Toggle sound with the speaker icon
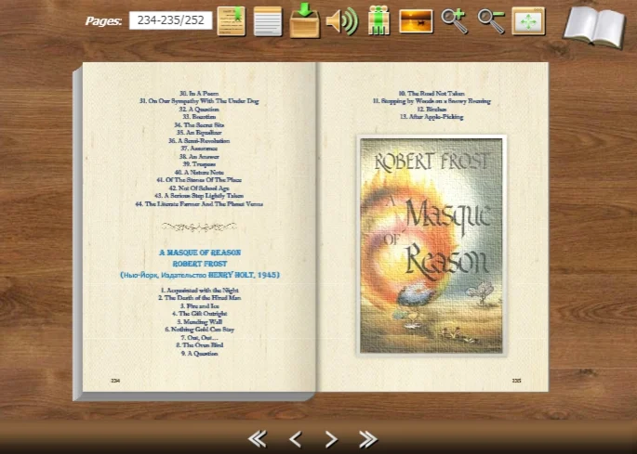 342,21
